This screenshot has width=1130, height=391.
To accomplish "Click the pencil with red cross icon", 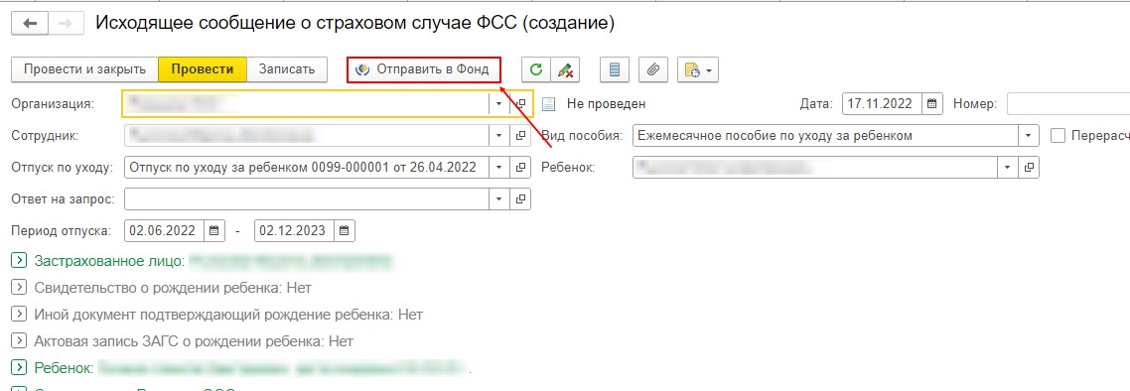I will 566,69.
